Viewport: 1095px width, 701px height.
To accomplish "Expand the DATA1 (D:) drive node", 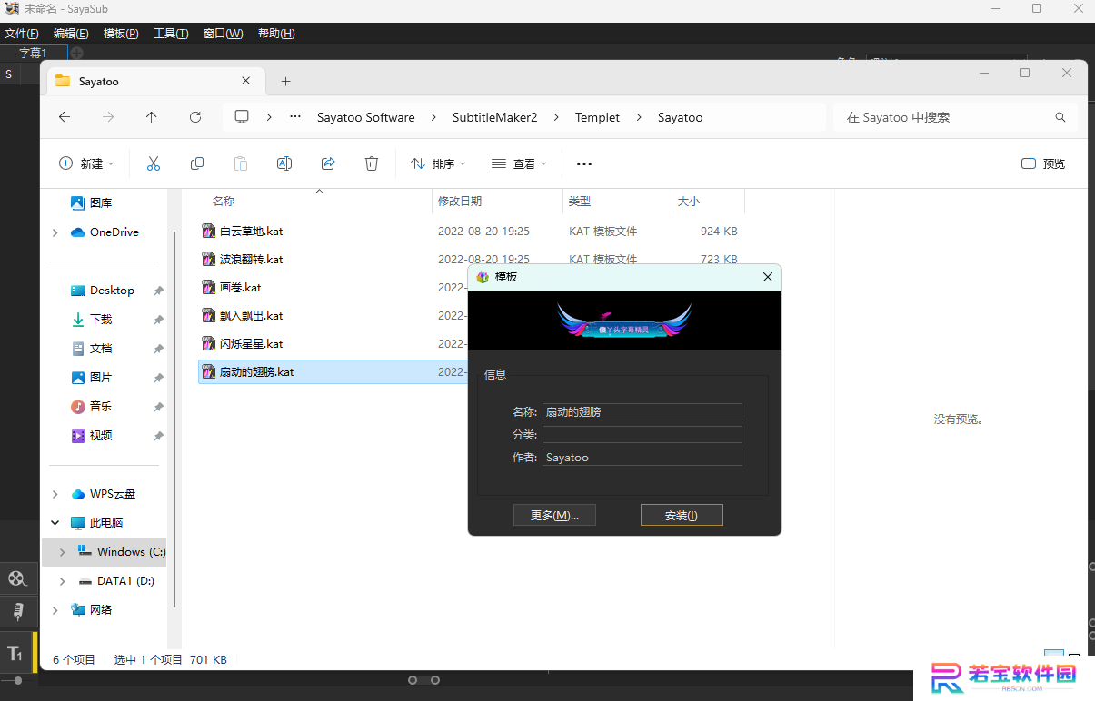I will pos(63,581).
